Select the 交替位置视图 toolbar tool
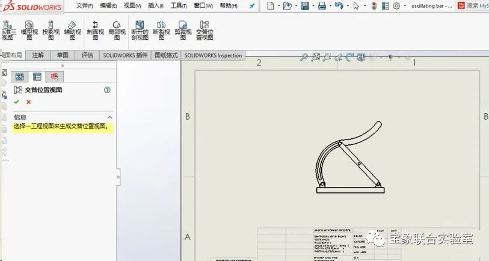This screenshot has width=489, height=261. pyautogui.click(x=205, y=31)
